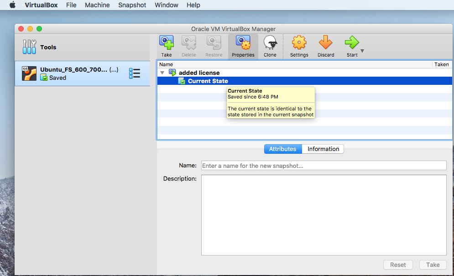This screenshot has width=454, height=276.
Task: Open Settings via the gear icon
Action: click(299, 43)
